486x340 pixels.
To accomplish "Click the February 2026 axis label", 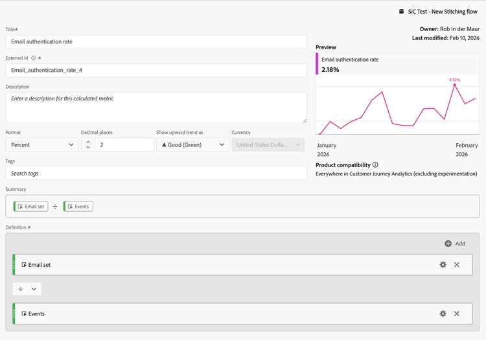I will click(x=467, y=150).
